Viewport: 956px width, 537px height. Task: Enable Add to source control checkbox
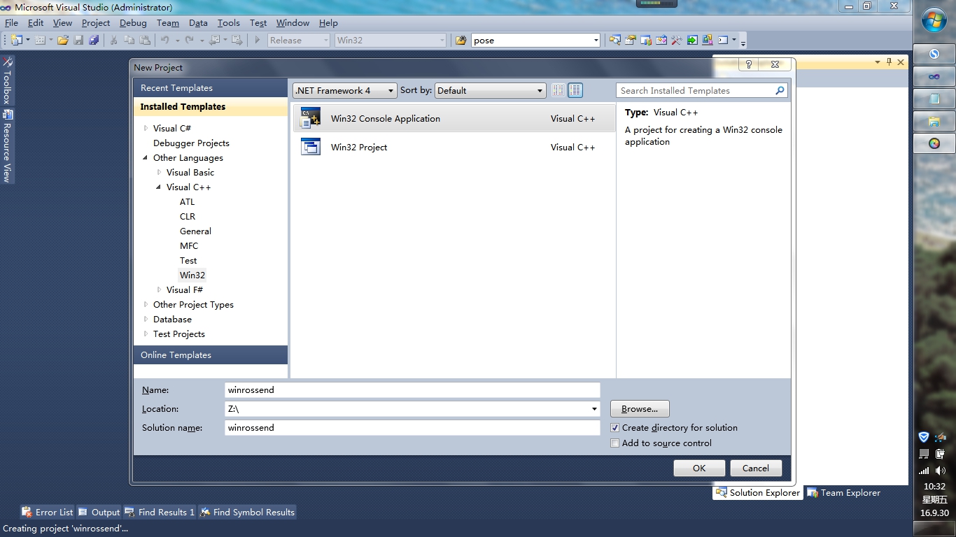(615, 443)
